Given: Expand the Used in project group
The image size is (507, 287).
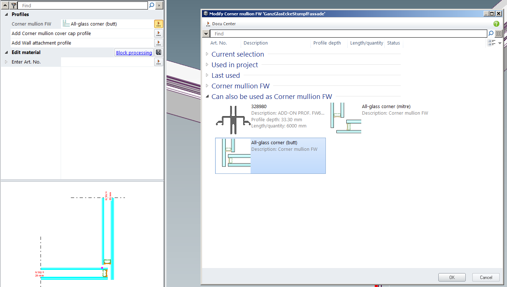Looking at the screenshot, I should (207, 65).
